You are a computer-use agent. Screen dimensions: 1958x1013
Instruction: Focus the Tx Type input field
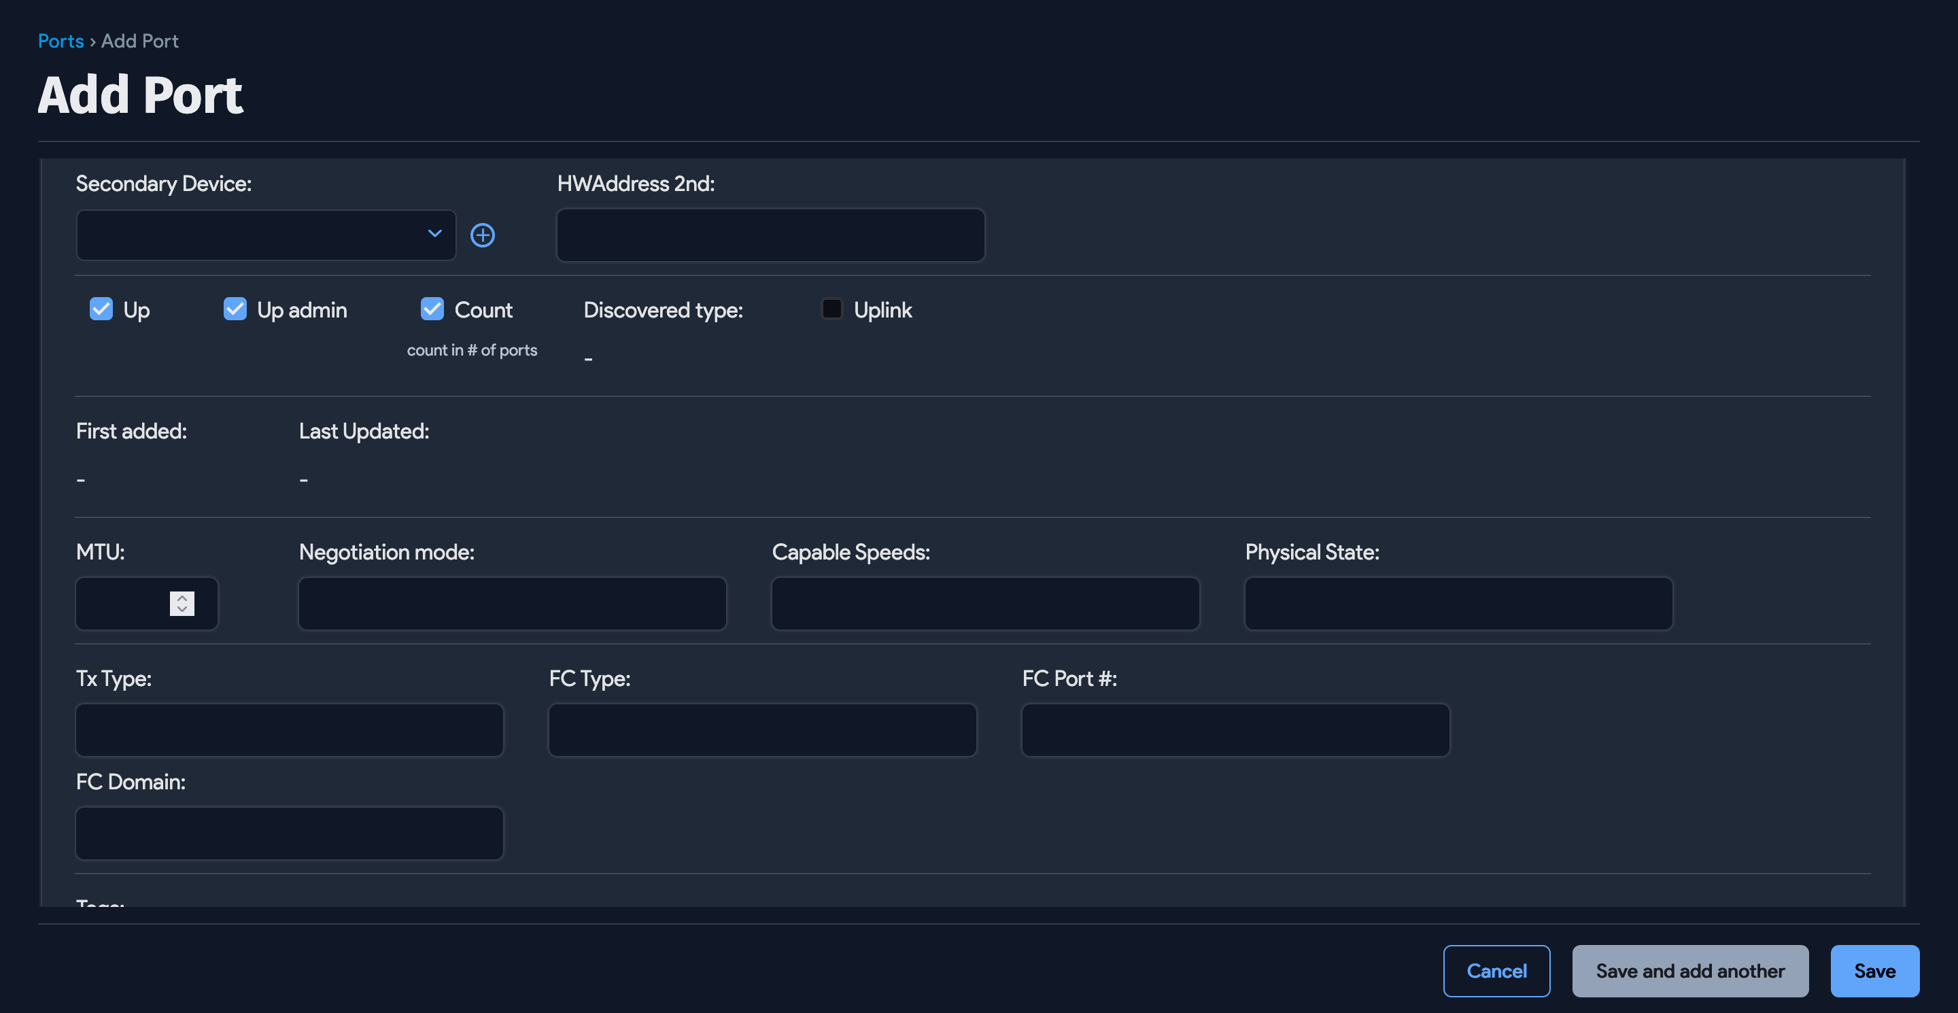point(289,729)
